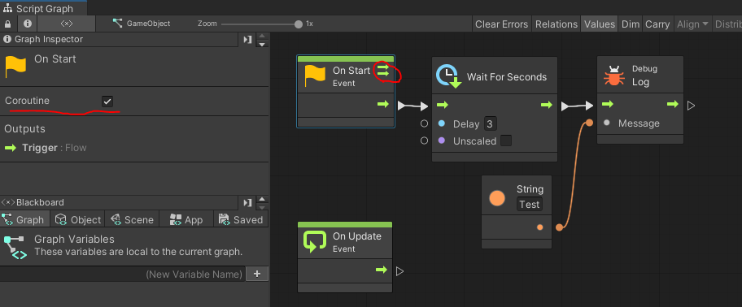Switch to the Saved variables tab
Screen dimensions: 742x307
click(241, 219)
